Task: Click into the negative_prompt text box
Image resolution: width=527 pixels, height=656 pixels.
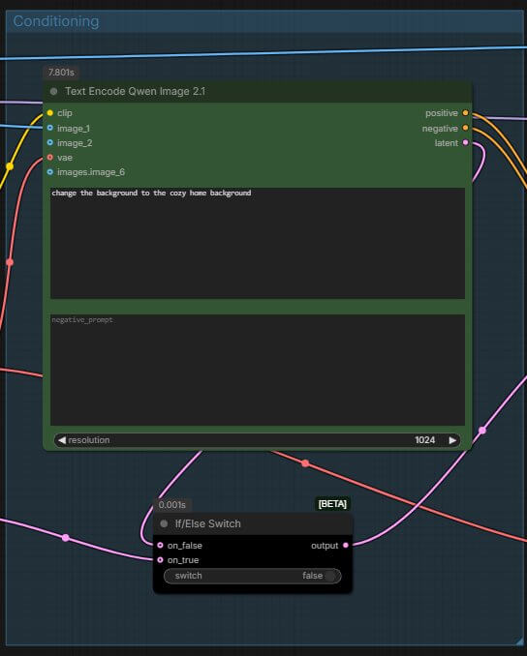Action: [258, 370]
